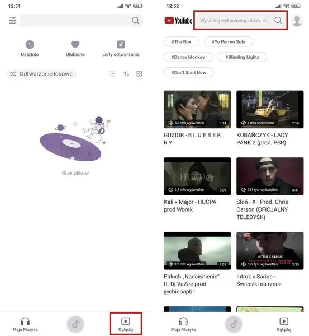The height and width of the screenshot is (336, 309).
Task: Open the profile avatar icon
Action: pyautogui.click(x=297, y=21)
